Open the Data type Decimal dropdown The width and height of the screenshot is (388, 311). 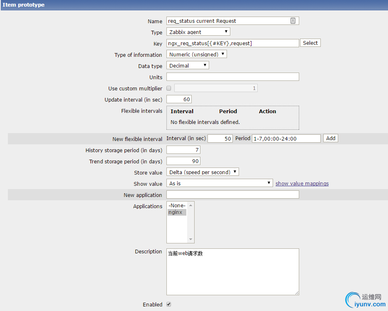(188, 65)
